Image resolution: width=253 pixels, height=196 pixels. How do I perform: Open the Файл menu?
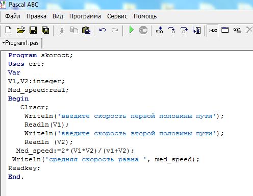point(13,16)
